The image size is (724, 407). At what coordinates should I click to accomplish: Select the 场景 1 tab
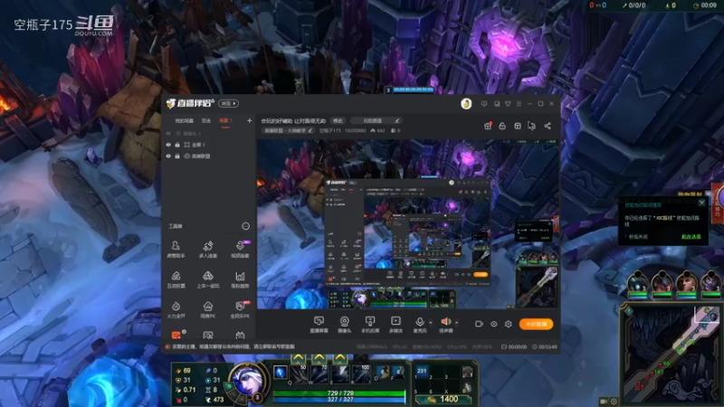point(225,121)
